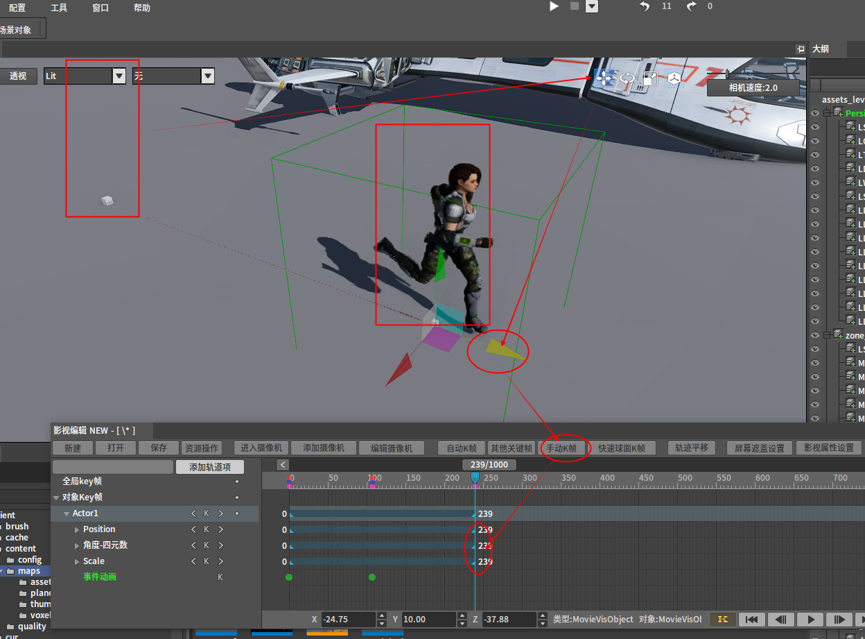This screenshot has height=639, width=865.
Task: Click the 手动K帧 button
Action: tap(561, 448)
